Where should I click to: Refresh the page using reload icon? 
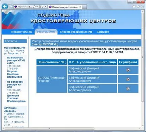[43, 7]
